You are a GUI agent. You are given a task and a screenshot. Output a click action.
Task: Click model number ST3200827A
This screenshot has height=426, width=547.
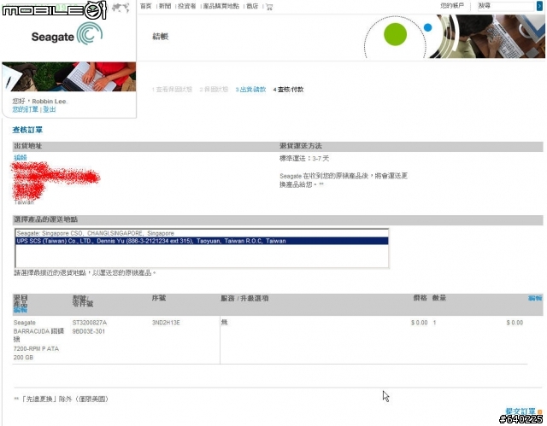(x=89, y=323)
